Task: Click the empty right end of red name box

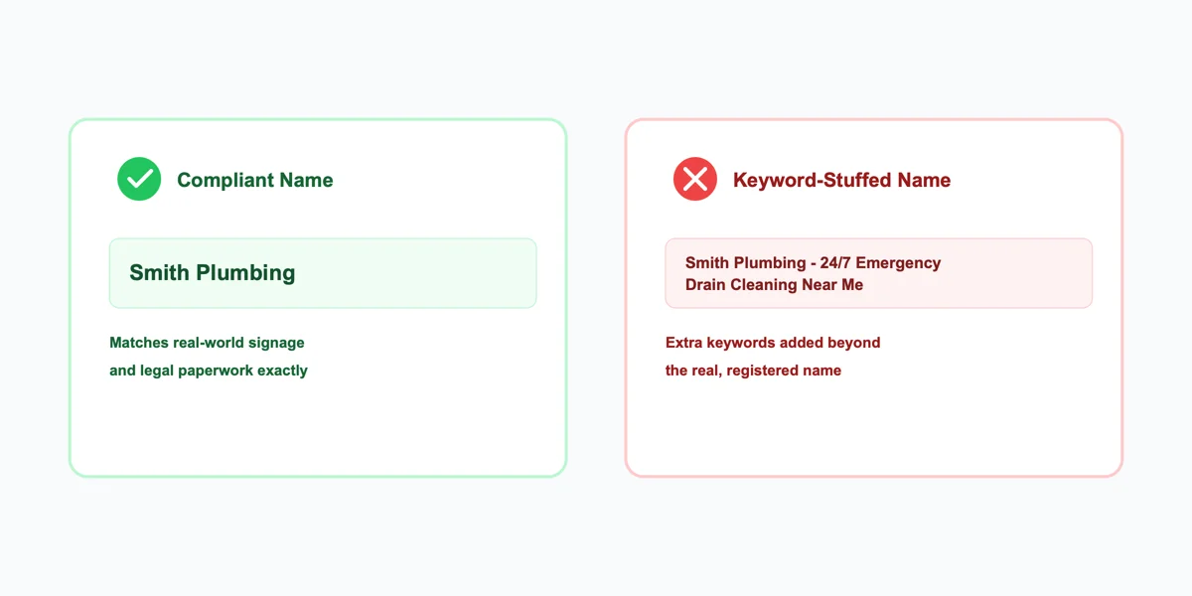Action: 1018,273
